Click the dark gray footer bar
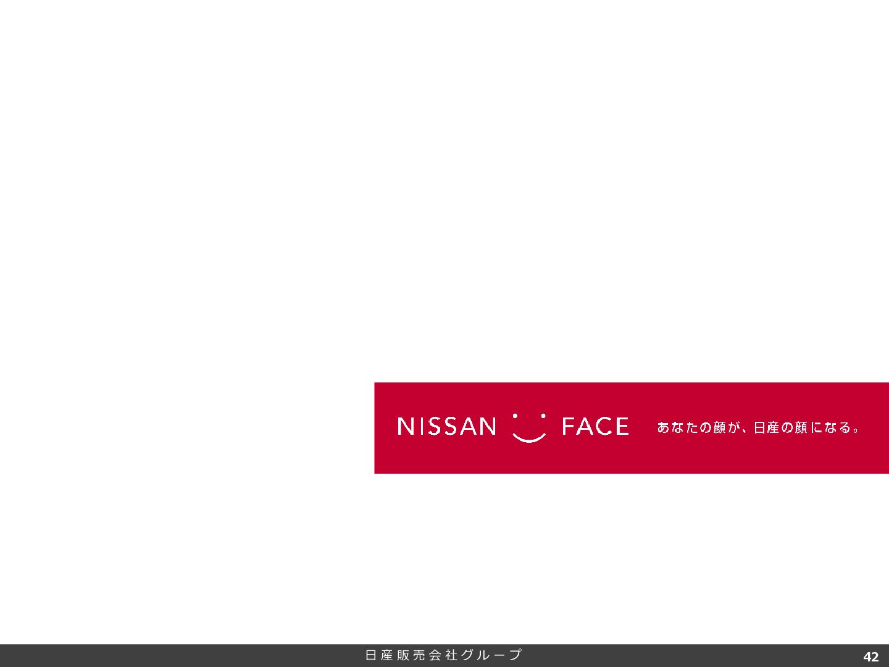This screenshot has width=889, height=667. tap(185, 655)
